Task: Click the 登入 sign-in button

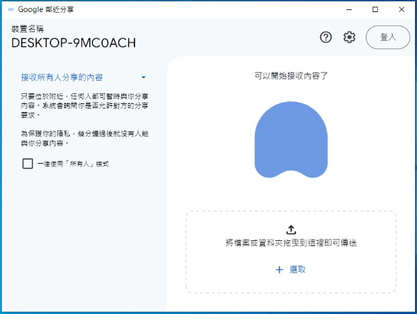Action: [x=388, y=38]
